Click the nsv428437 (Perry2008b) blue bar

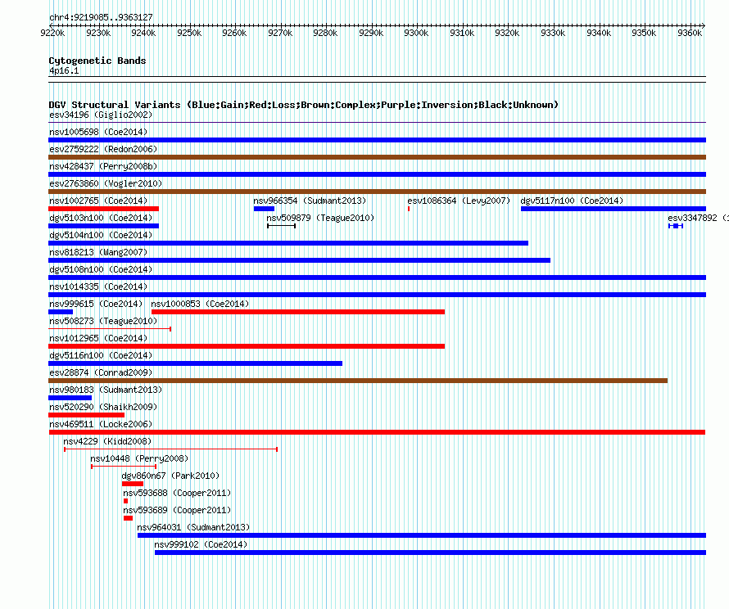point(377,174)
